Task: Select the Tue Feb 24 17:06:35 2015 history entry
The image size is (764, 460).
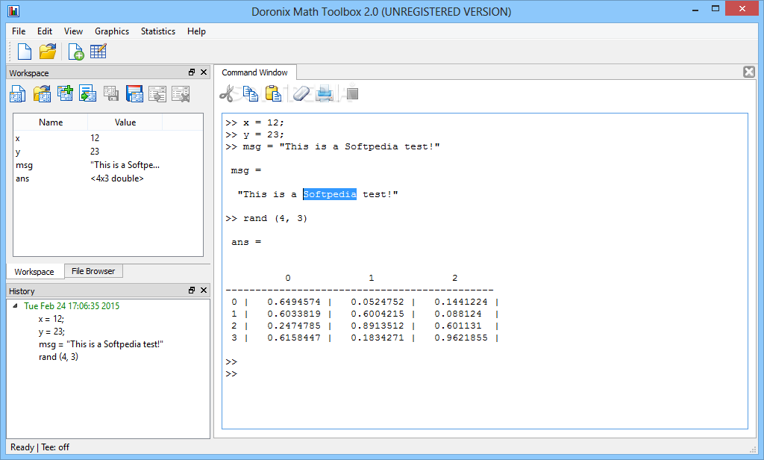Action: click(x=72, y=306)
